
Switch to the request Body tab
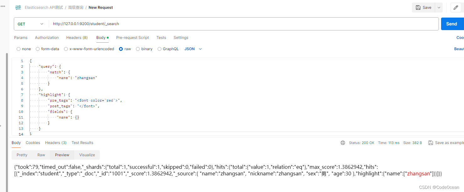tap(102, 38)
